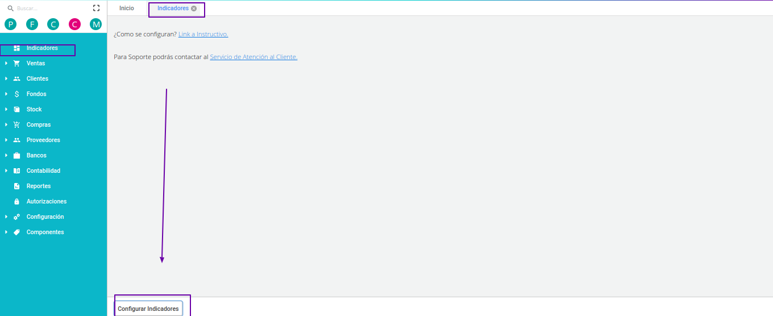Click the pink C circle avatar
The image size is (773, 316).
(74, 24)
